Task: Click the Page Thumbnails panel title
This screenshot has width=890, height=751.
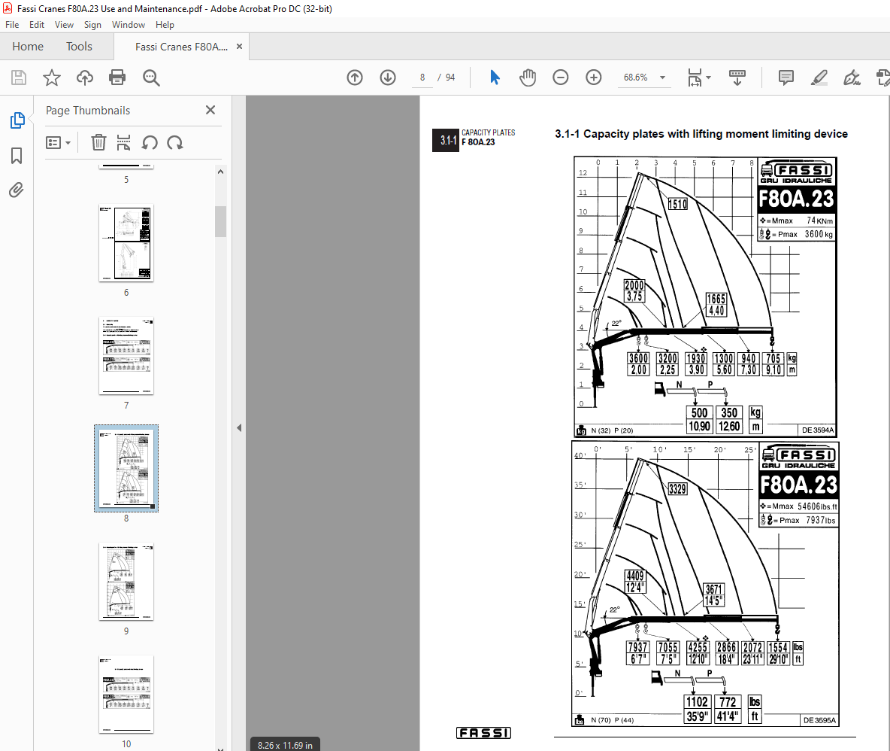Action: (88, 110)
